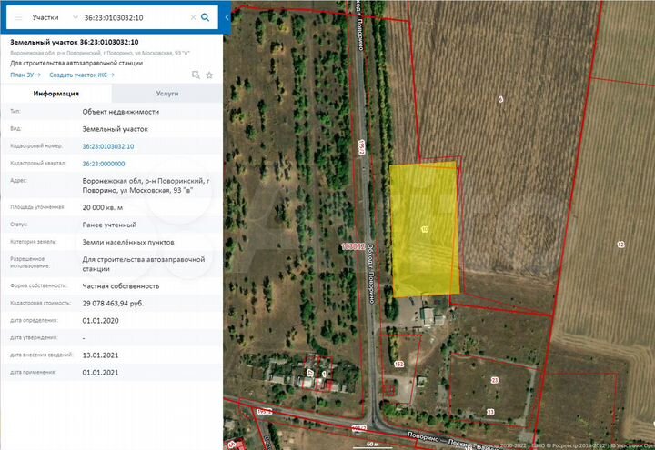Image resolution: width=655 pixels, height=450 pixels.
Task: Open the hamburger menu in search bar
Action: click(x=17, y=17)
